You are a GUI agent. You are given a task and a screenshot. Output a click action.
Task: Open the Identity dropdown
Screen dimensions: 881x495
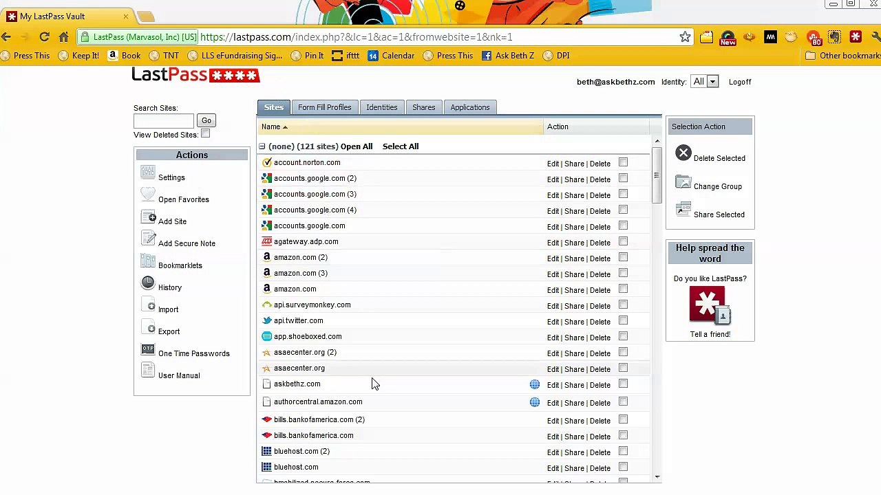705,82
